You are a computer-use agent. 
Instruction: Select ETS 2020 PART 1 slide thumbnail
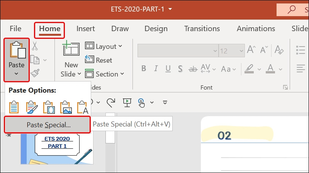(x=57, y=148)
